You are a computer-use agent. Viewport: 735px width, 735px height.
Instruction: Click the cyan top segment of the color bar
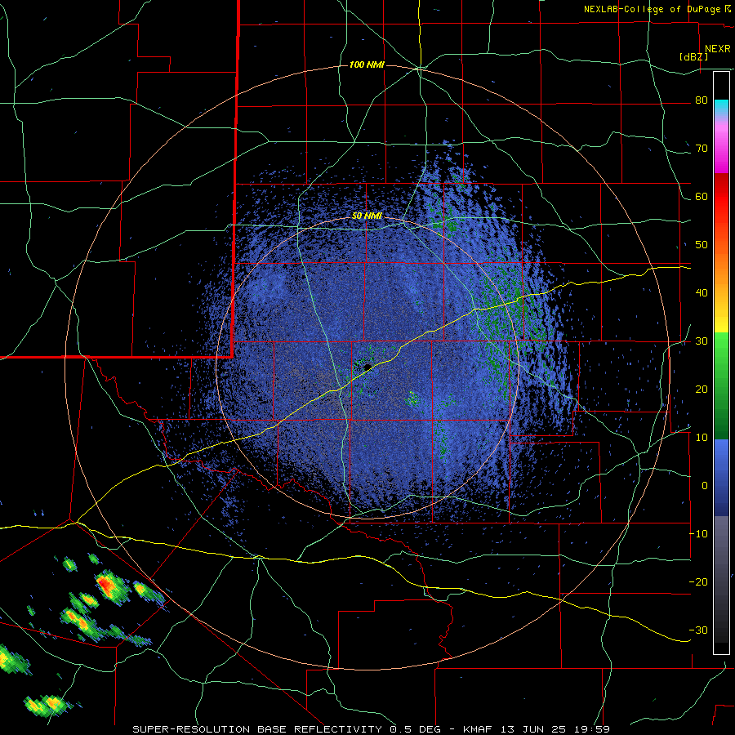point(721,105)
